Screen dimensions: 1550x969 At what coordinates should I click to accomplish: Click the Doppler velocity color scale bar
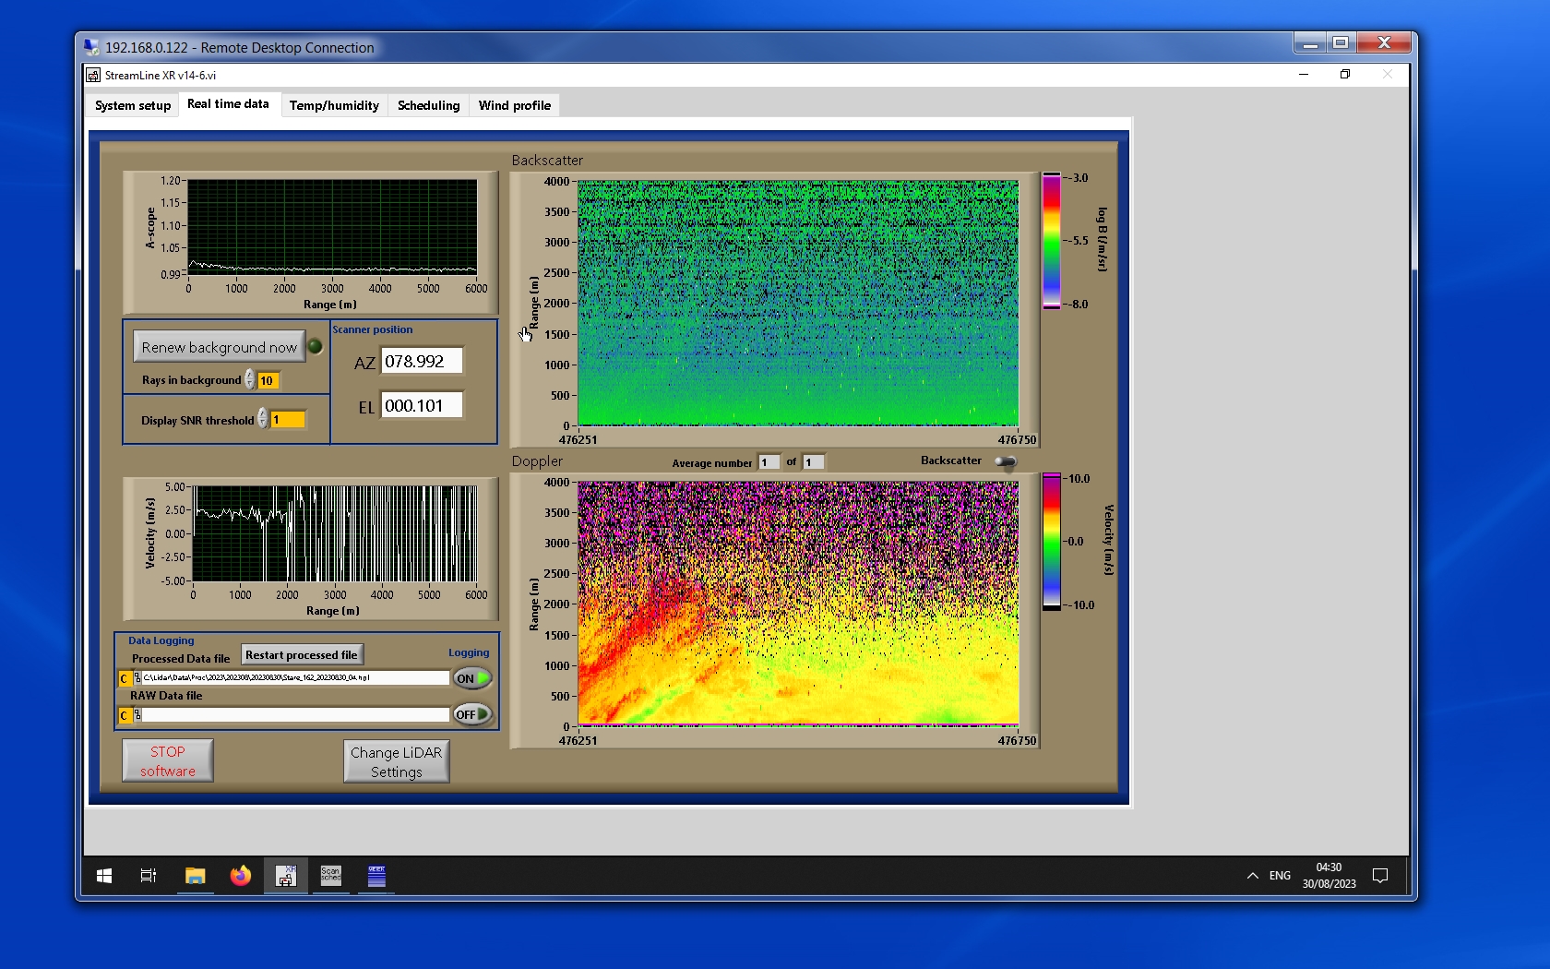click(1052, 542)
